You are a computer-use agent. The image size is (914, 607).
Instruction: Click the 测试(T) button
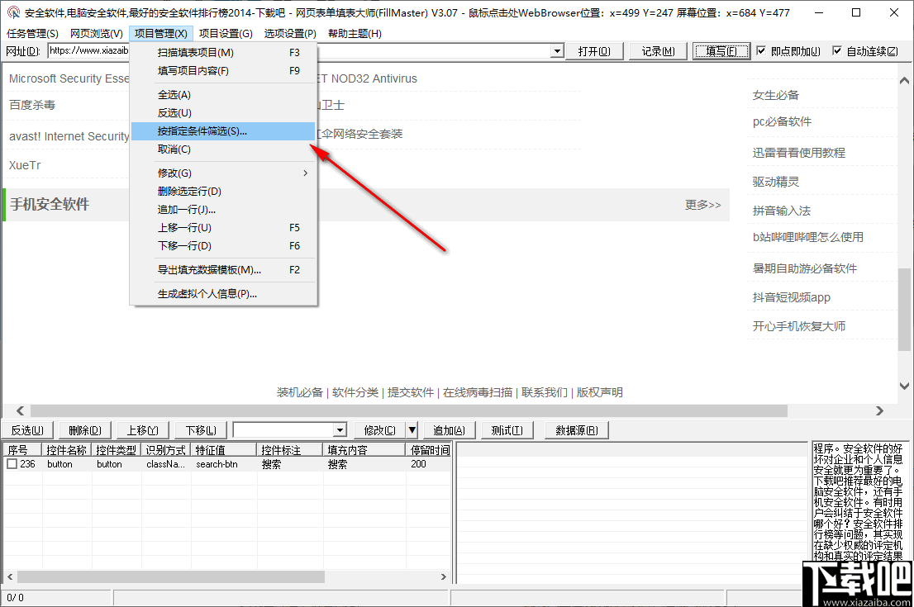point(507,429)
